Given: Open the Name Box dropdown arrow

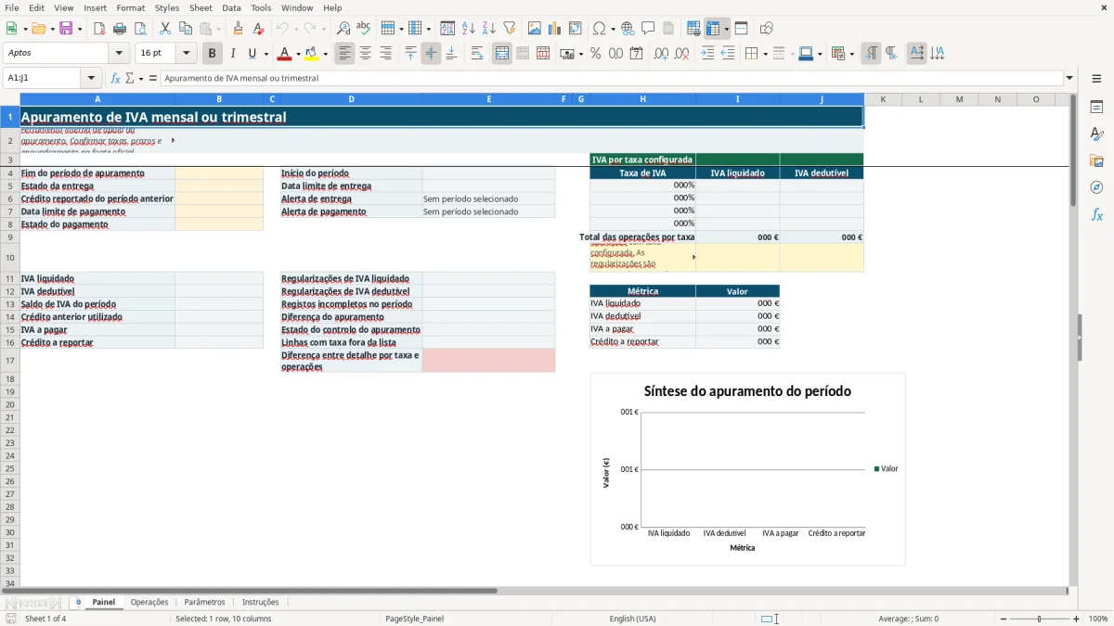Looking at the screenshot, I should 91,79.
